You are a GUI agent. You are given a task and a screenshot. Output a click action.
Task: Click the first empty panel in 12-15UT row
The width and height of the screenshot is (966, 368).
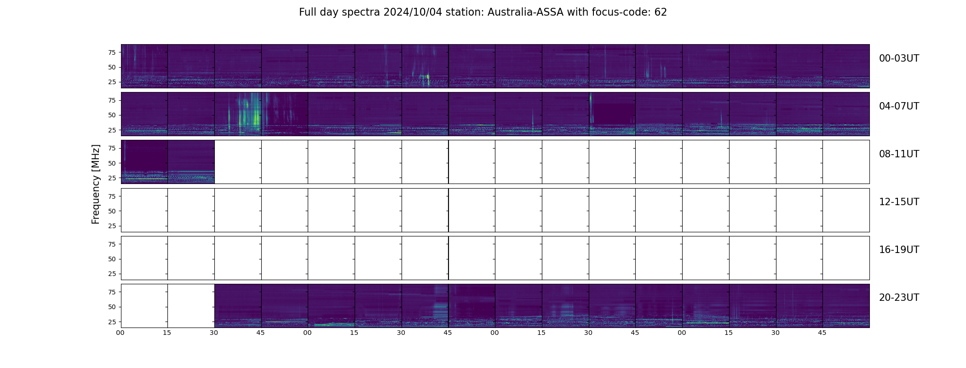(x=144, y=210)
